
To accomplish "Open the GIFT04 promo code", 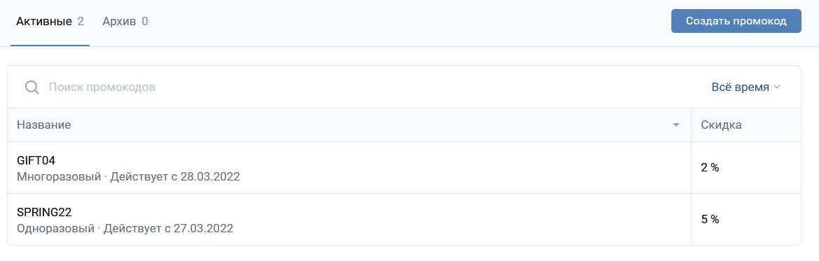I will point(36,161).
